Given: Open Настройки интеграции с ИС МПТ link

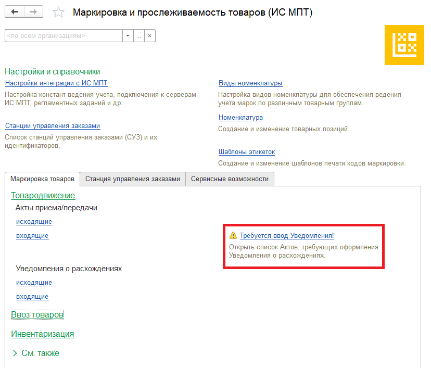Looking at the screenshot, I should tap(56, 83).
